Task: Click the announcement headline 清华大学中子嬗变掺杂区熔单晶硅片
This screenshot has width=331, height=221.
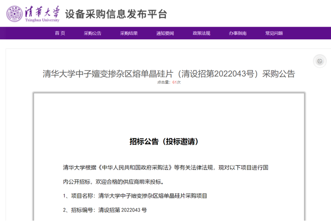Action: click(x=168, y=74)
